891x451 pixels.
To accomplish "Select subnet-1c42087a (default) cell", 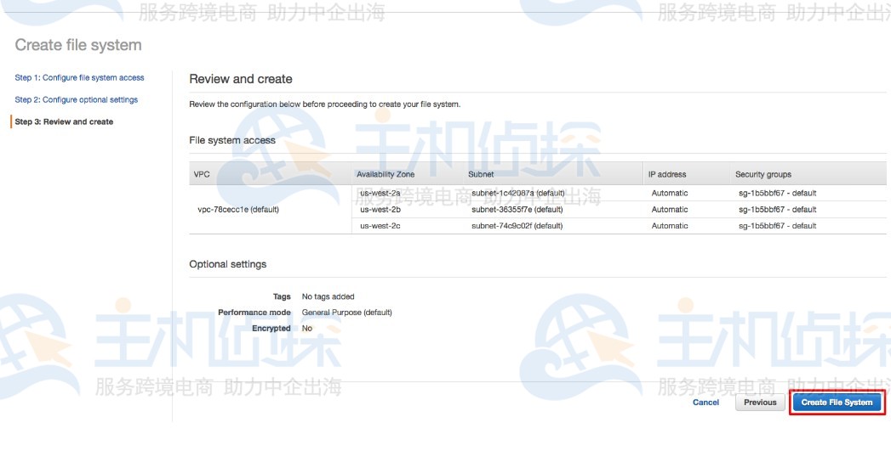I will (517, 193).
